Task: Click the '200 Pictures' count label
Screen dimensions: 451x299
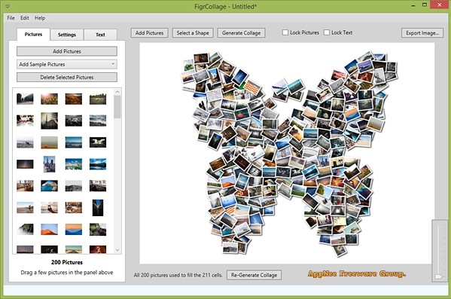Action: tap(67, 262)
